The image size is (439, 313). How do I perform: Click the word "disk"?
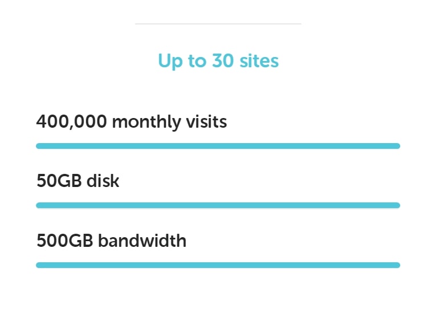pos(103,181)
